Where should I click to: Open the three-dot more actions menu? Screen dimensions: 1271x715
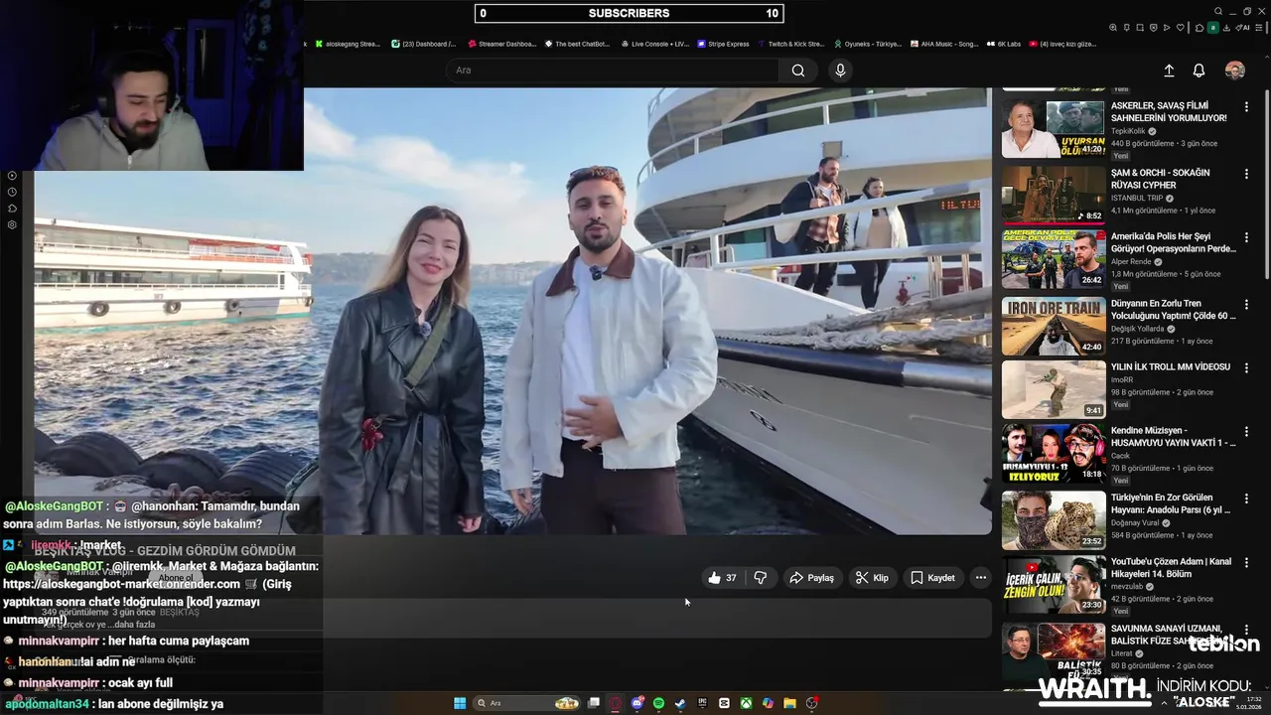pos(980,578)
